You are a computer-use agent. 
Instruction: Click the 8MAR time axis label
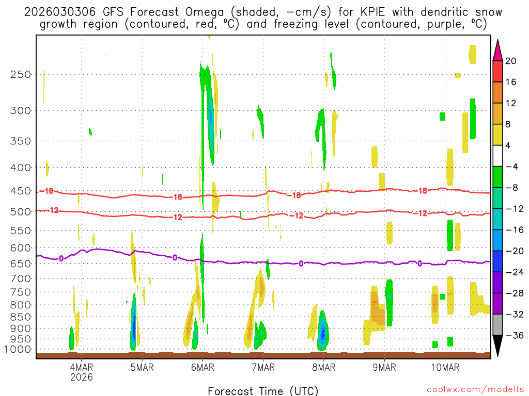tap(323, 367)
